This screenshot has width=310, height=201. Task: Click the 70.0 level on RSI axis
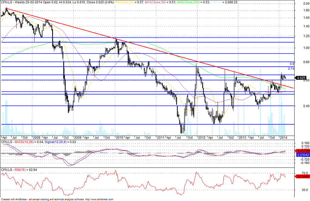[303, 173]
